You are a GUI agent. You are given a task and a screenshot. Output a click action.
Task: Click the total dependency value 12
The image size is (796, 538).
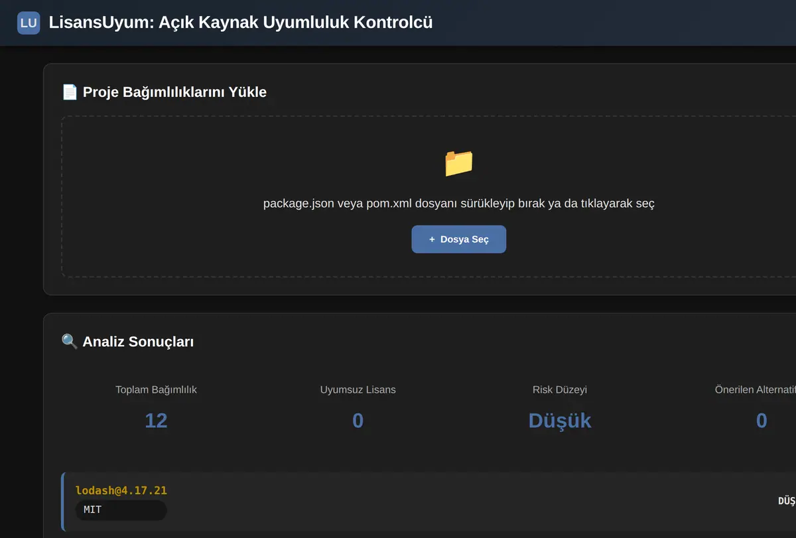coord(156,420)
